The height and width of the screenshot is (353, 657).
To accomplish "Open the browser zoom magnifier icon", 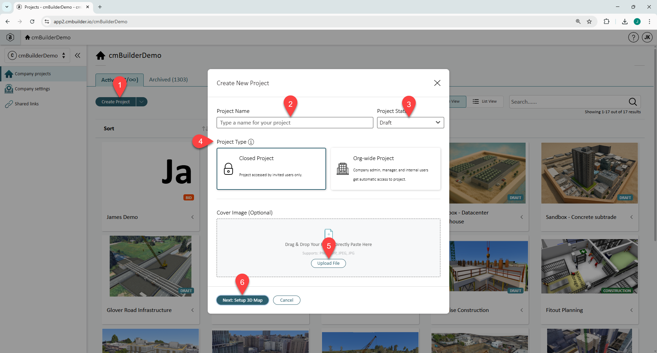I will pyautogui.click(x=578, y=22).
